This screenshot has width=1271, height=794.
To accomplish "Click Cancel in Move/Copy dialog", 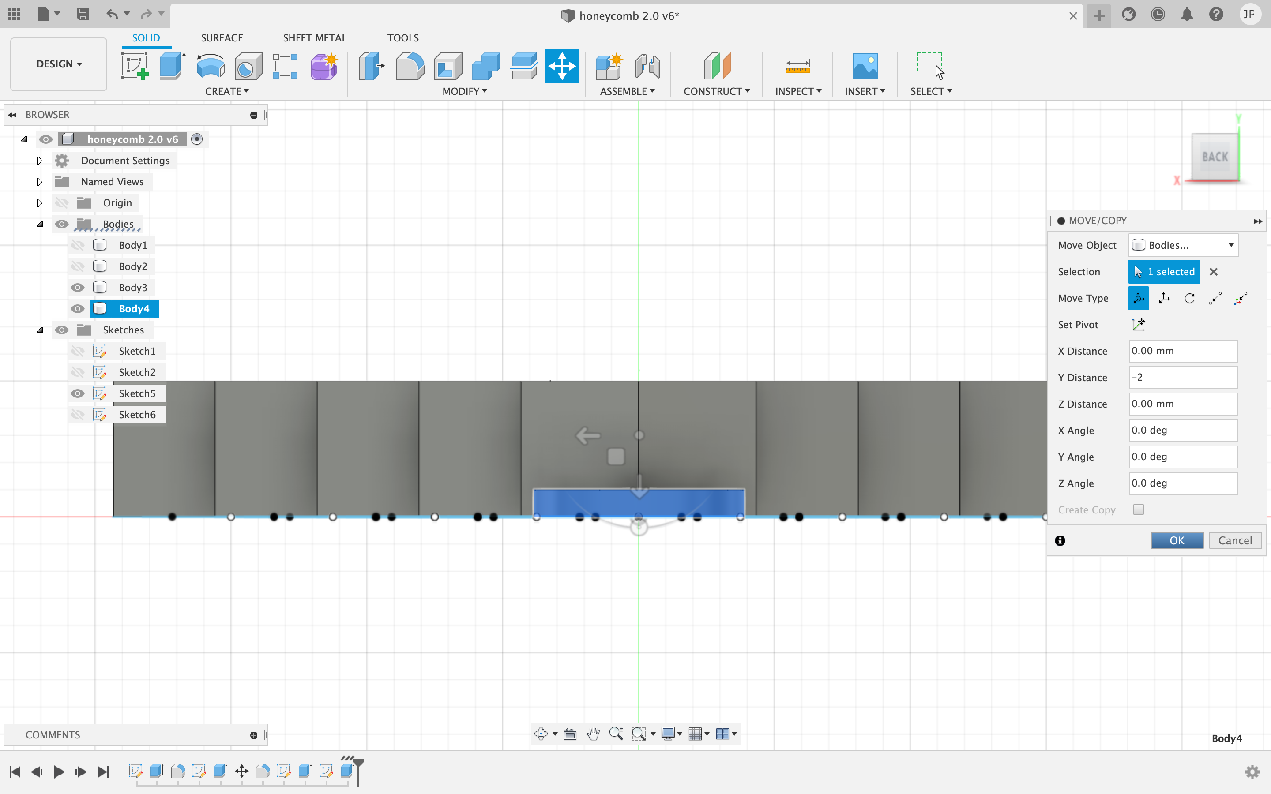I will (x=1235, y=540).
